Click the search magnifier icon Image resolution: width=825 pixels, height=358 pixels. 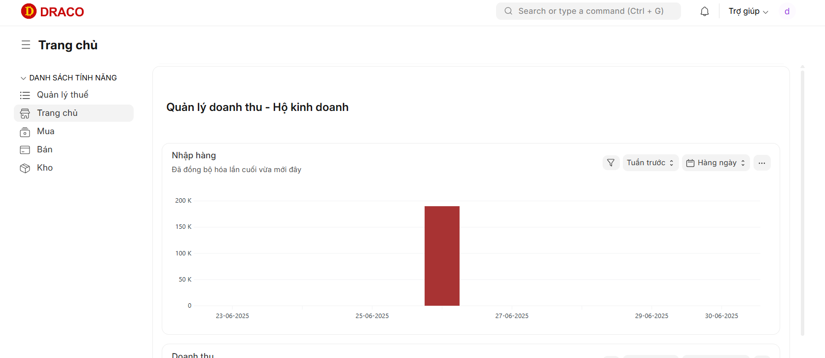pos(508,11)
